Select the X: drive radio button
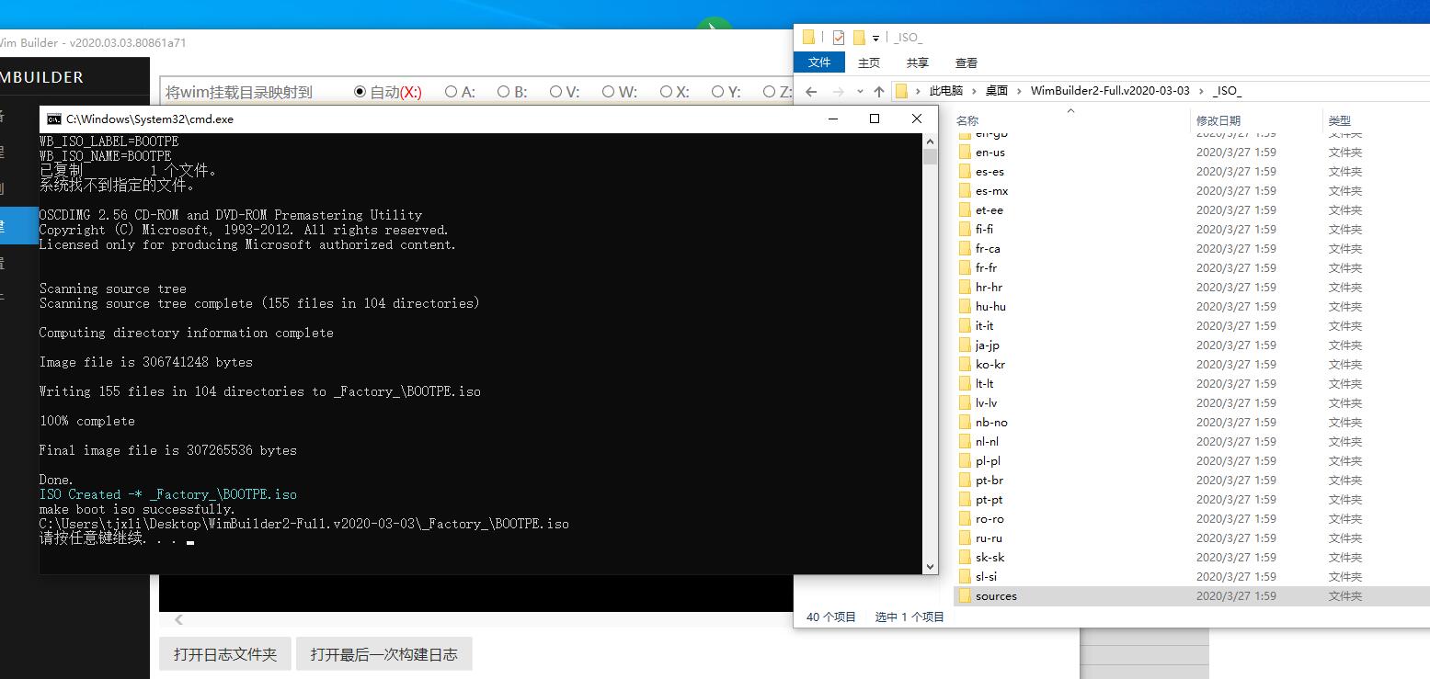This screenshot has height=679, width=1430. (x=666, y=92)
